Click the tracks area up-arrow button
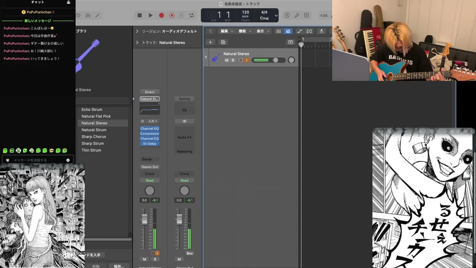476x268 pixels. [x=210, y=31]
